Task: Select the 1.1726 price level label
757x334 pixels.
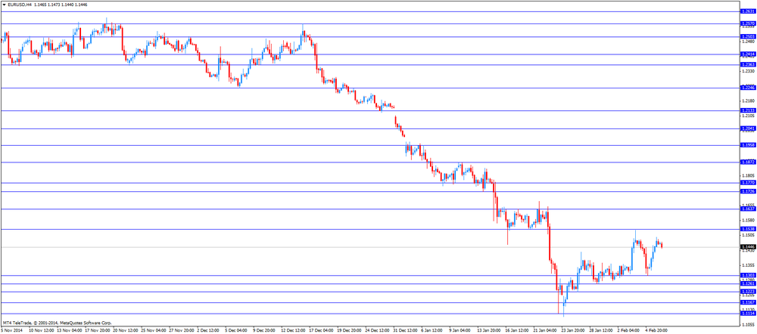Action: point(747,191)
